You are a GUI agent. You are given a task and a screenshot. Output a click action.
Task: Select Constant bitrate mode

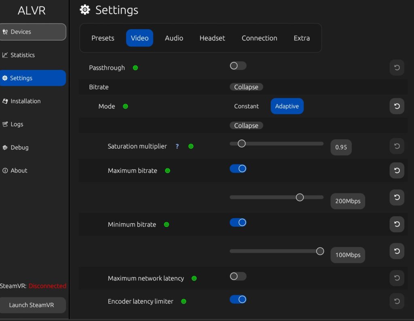point(246,106)
